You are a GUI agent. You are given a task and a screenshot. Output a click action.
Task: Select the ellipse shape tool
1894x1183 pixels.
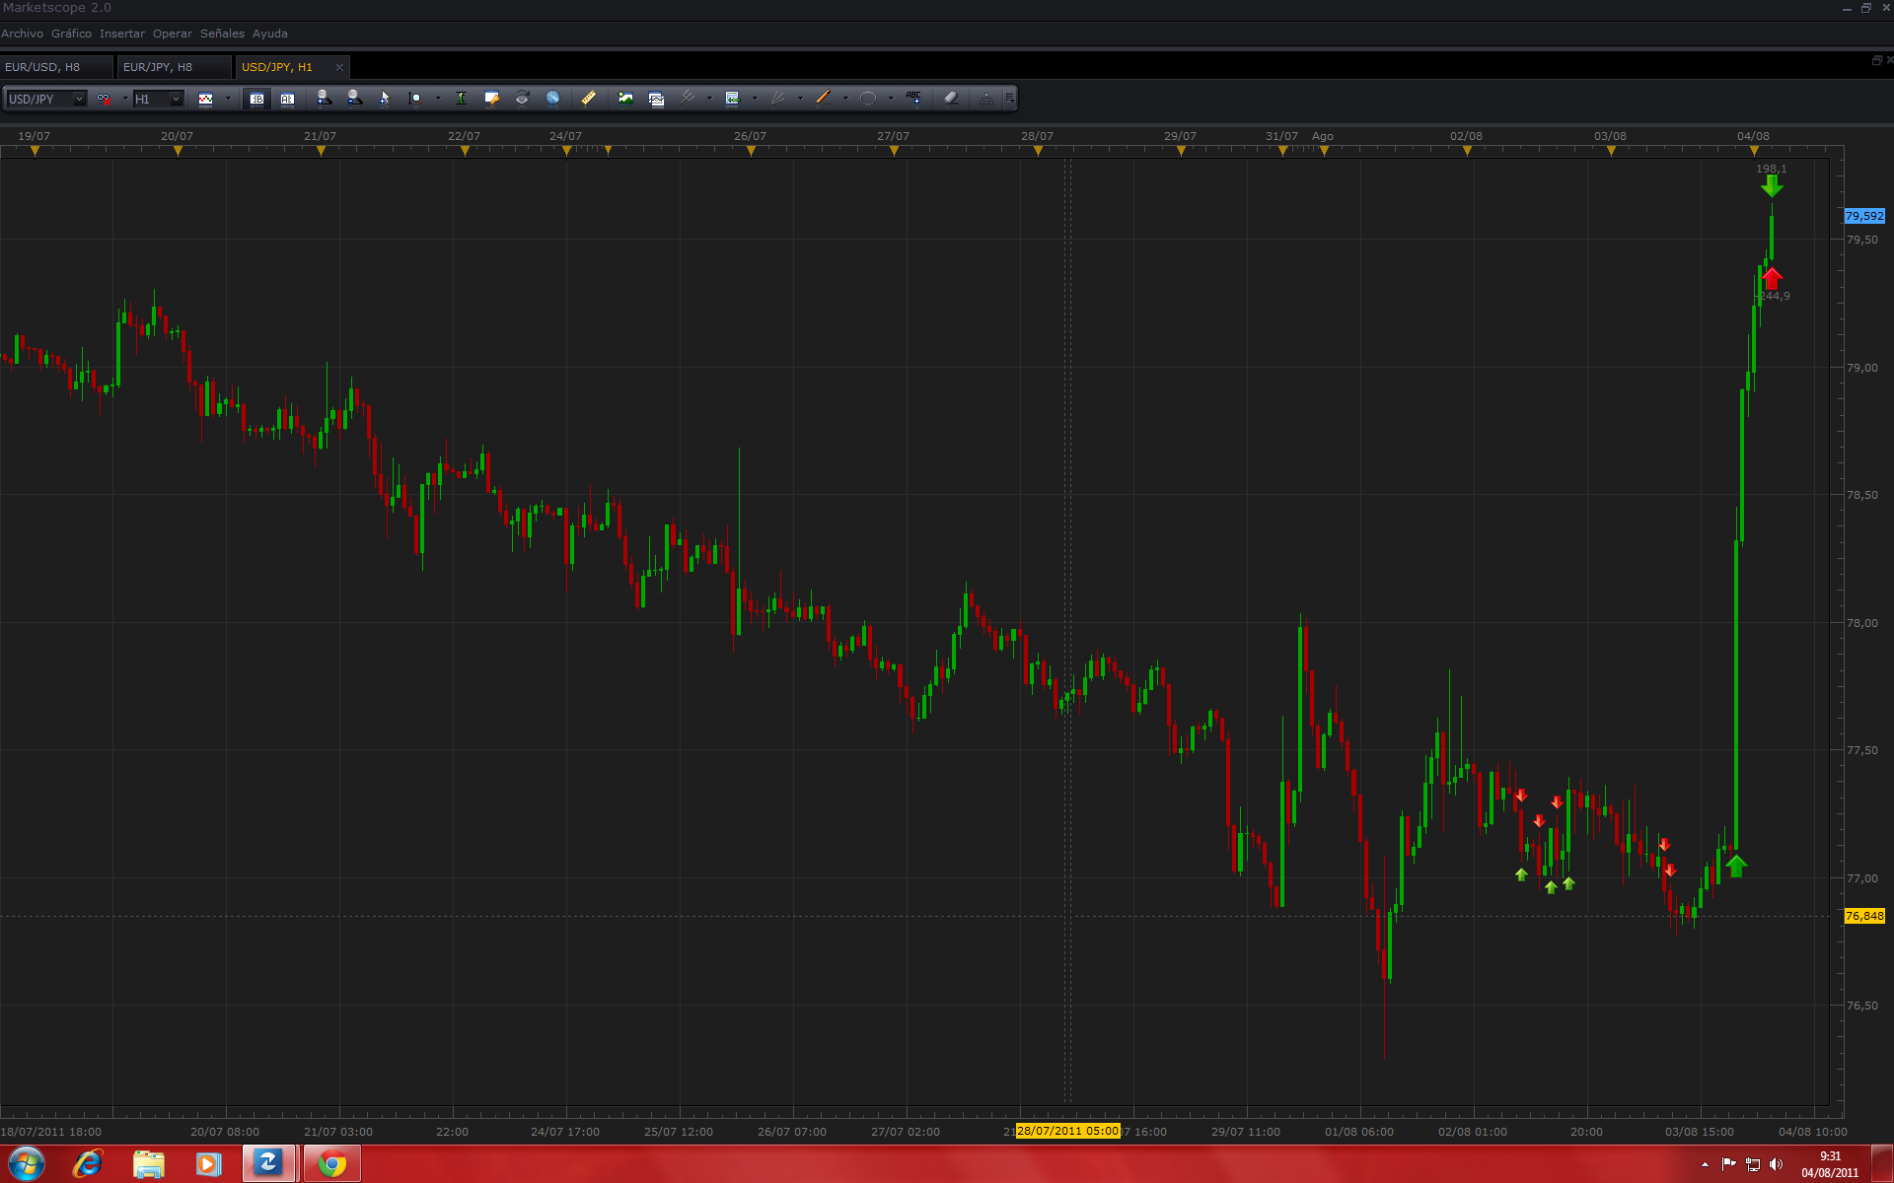tap(868, 98)
